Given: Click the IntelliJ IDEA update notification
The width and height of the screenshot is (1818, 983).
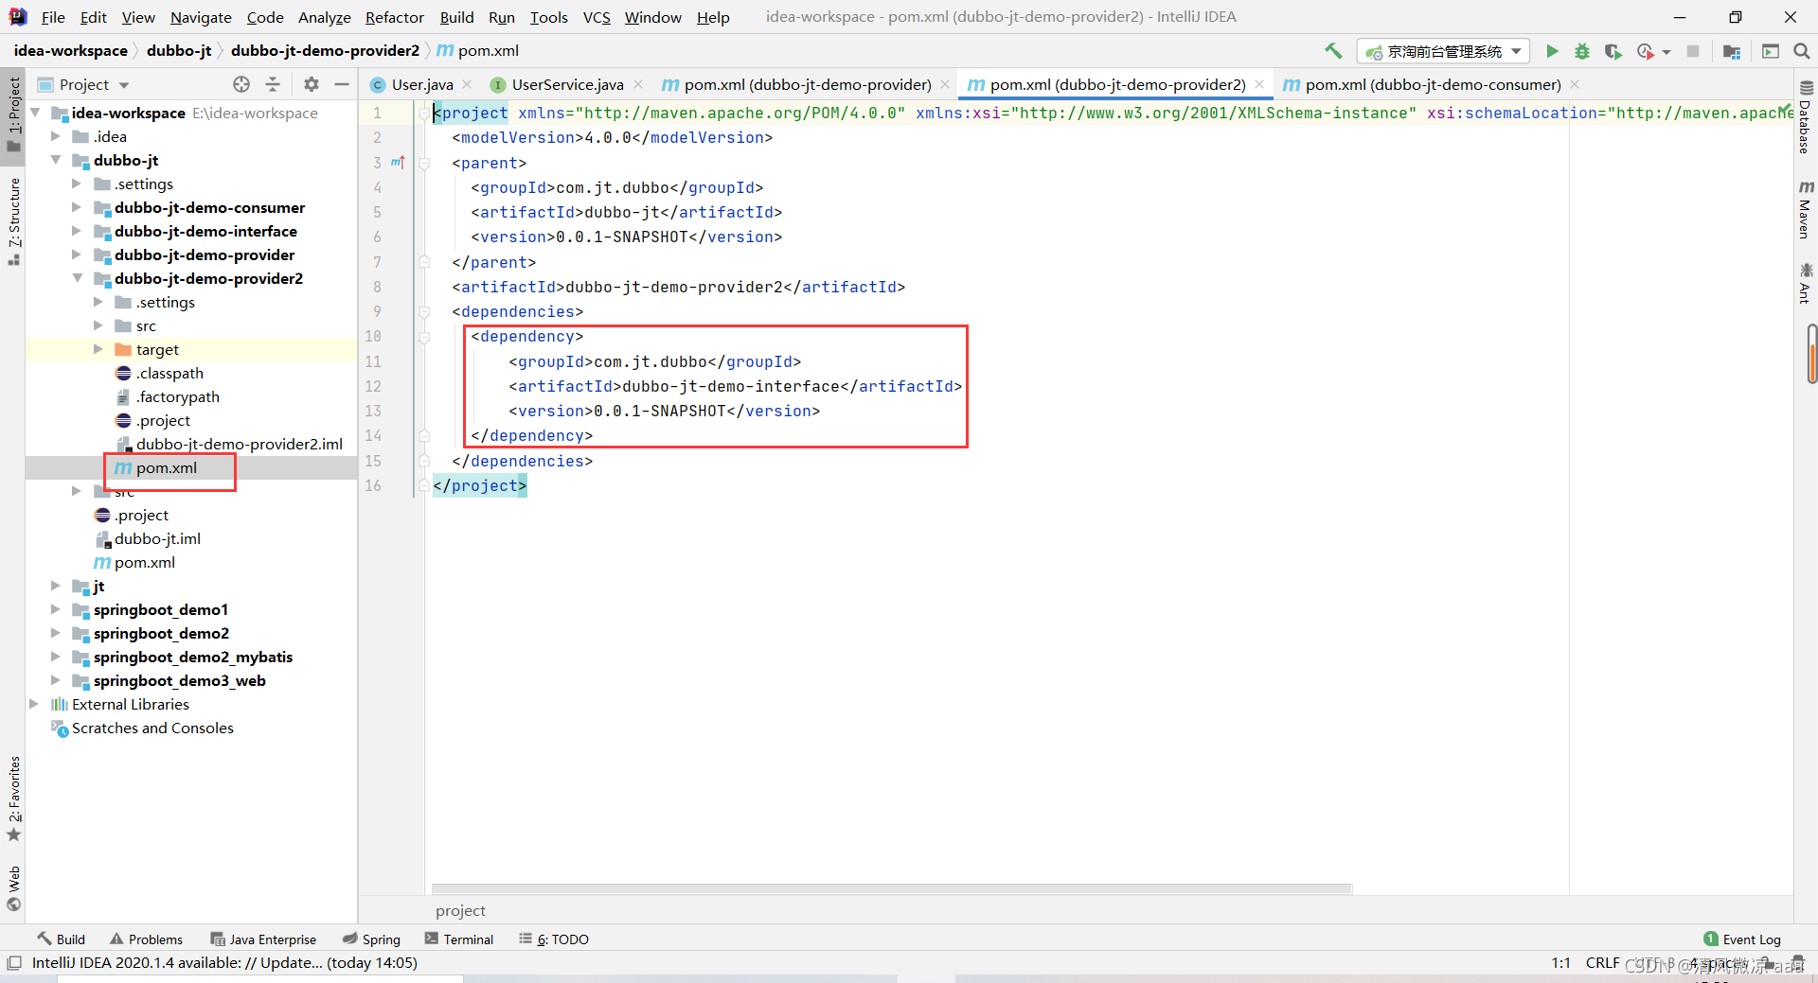Looking at the screenshot, I should [224, 963].
